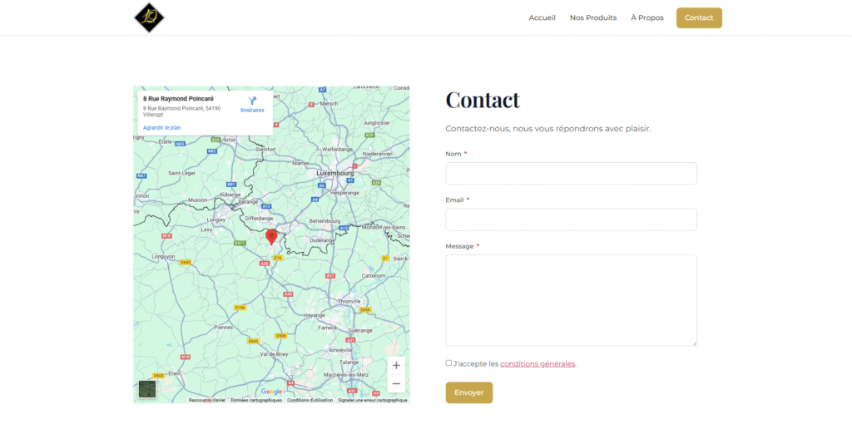Screen dimensions: 852x429
Task: Tick the J'accepte les conditions checkbox
Action: click(x=448, y=362)
